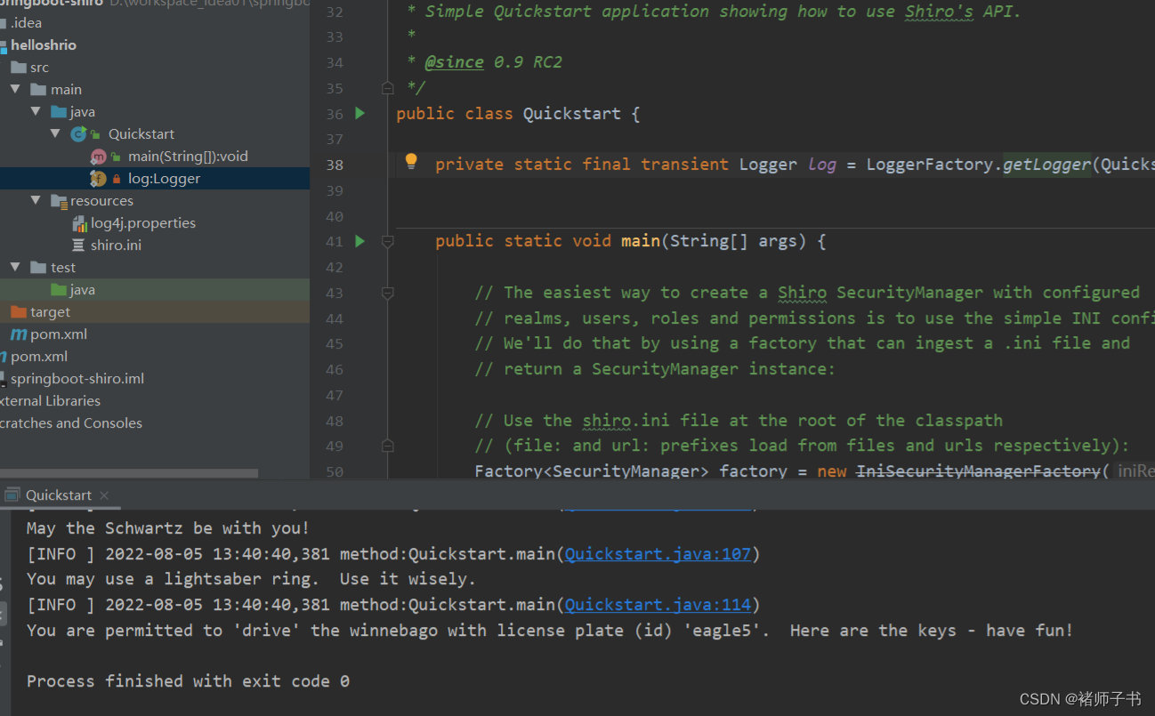Click the 'Process finished with exit code 0' line
The width and height of the screenshot is (1155, 716).
[188, 681]
